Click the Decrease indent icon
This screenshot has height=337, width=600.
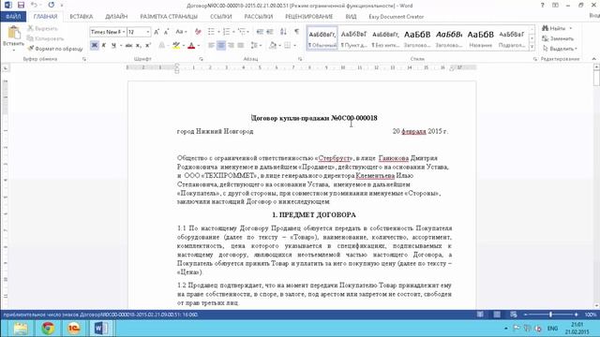(x=260, y=32)
